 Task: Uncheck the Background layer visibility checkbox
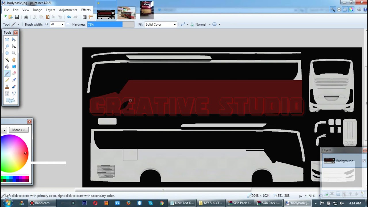[364, 161]
